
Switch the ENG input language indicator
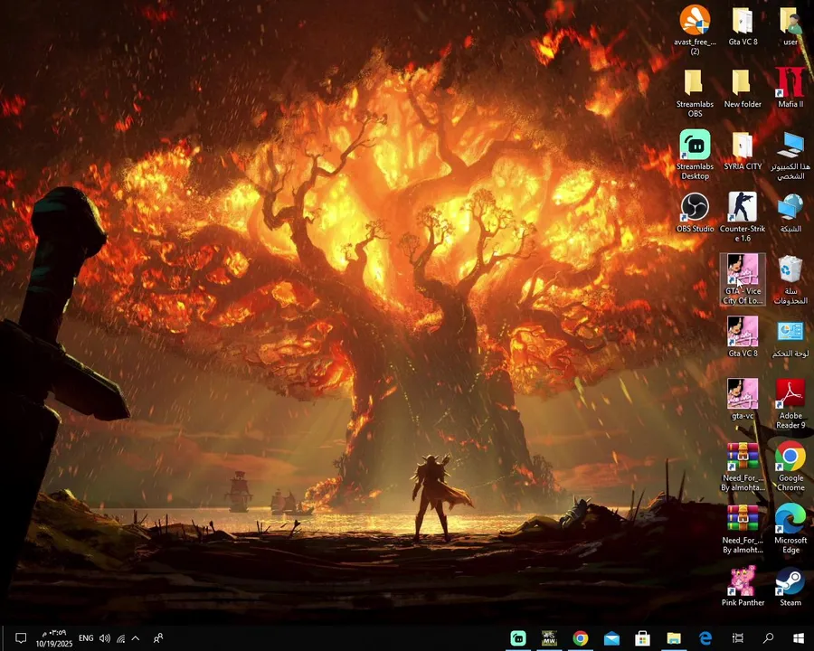pos(86,638)
